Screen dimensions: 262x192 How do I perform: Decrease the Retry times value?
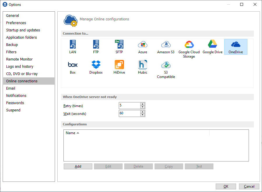[x=142, y=107]
